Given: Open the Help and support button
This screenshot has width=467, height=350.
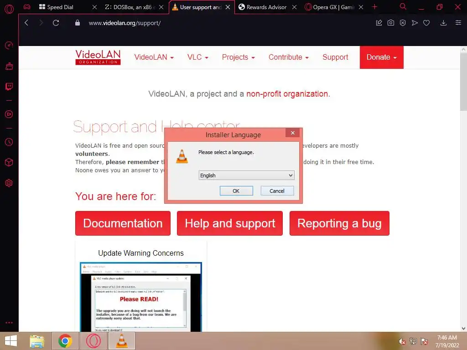Looking at the screenshot, I should tap(230, 223).
